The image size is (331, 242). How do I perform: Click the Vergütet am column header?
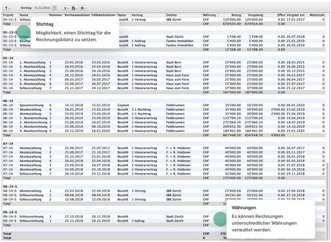coord(296,15)
